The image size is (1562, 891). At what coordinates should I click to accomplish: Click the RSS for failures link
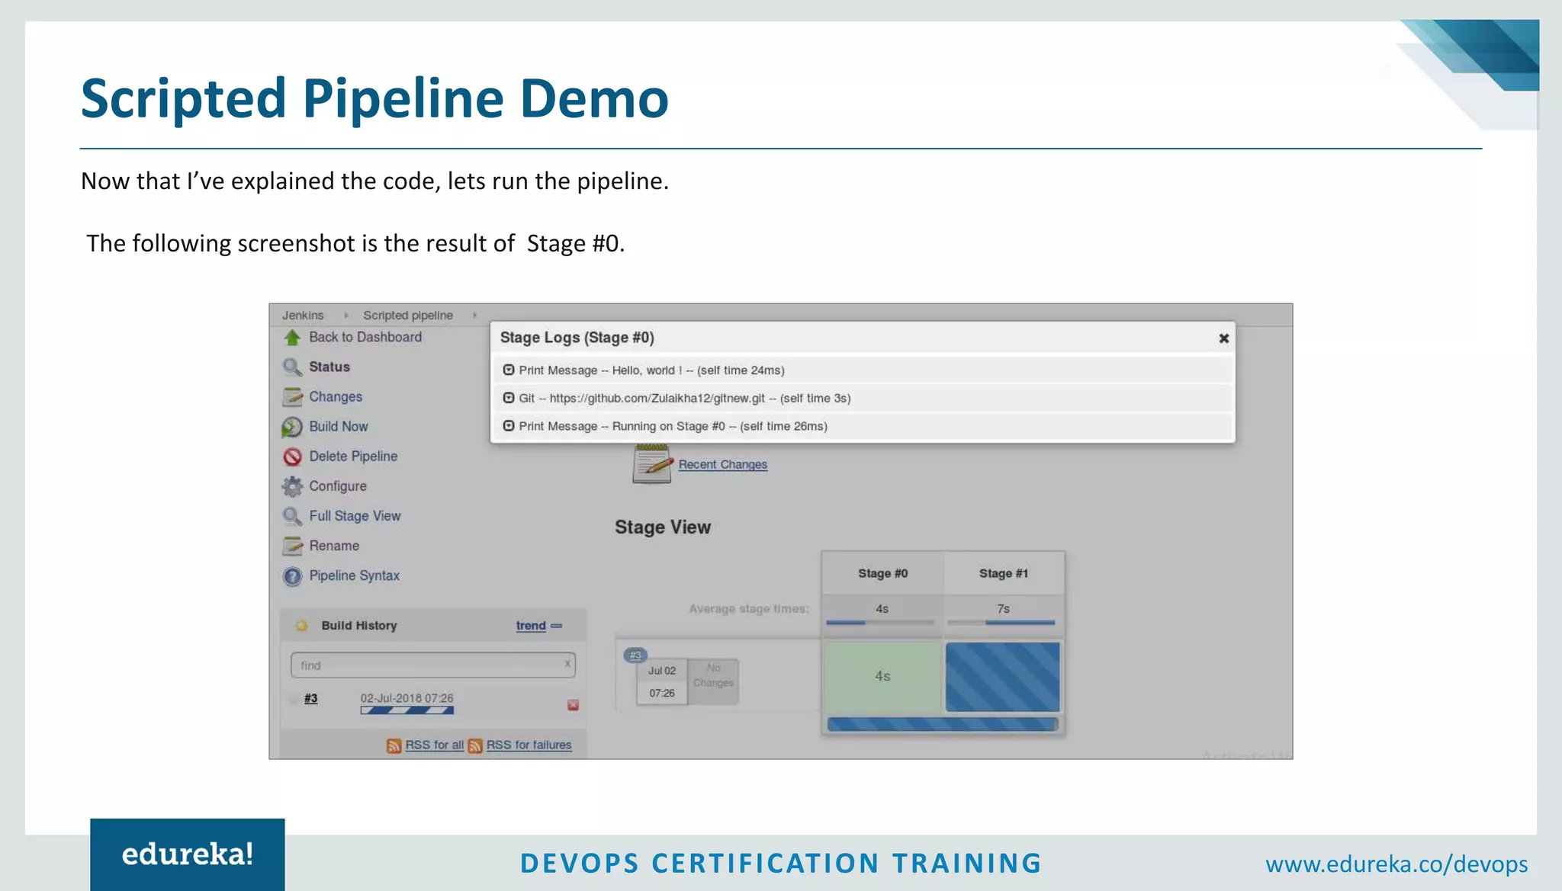pyautogui.click(x=529, y=745)
